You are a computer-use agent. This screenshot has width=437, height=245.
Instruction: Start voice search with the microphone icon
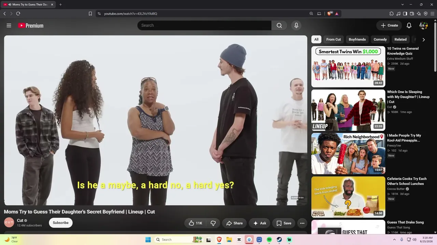296,26
